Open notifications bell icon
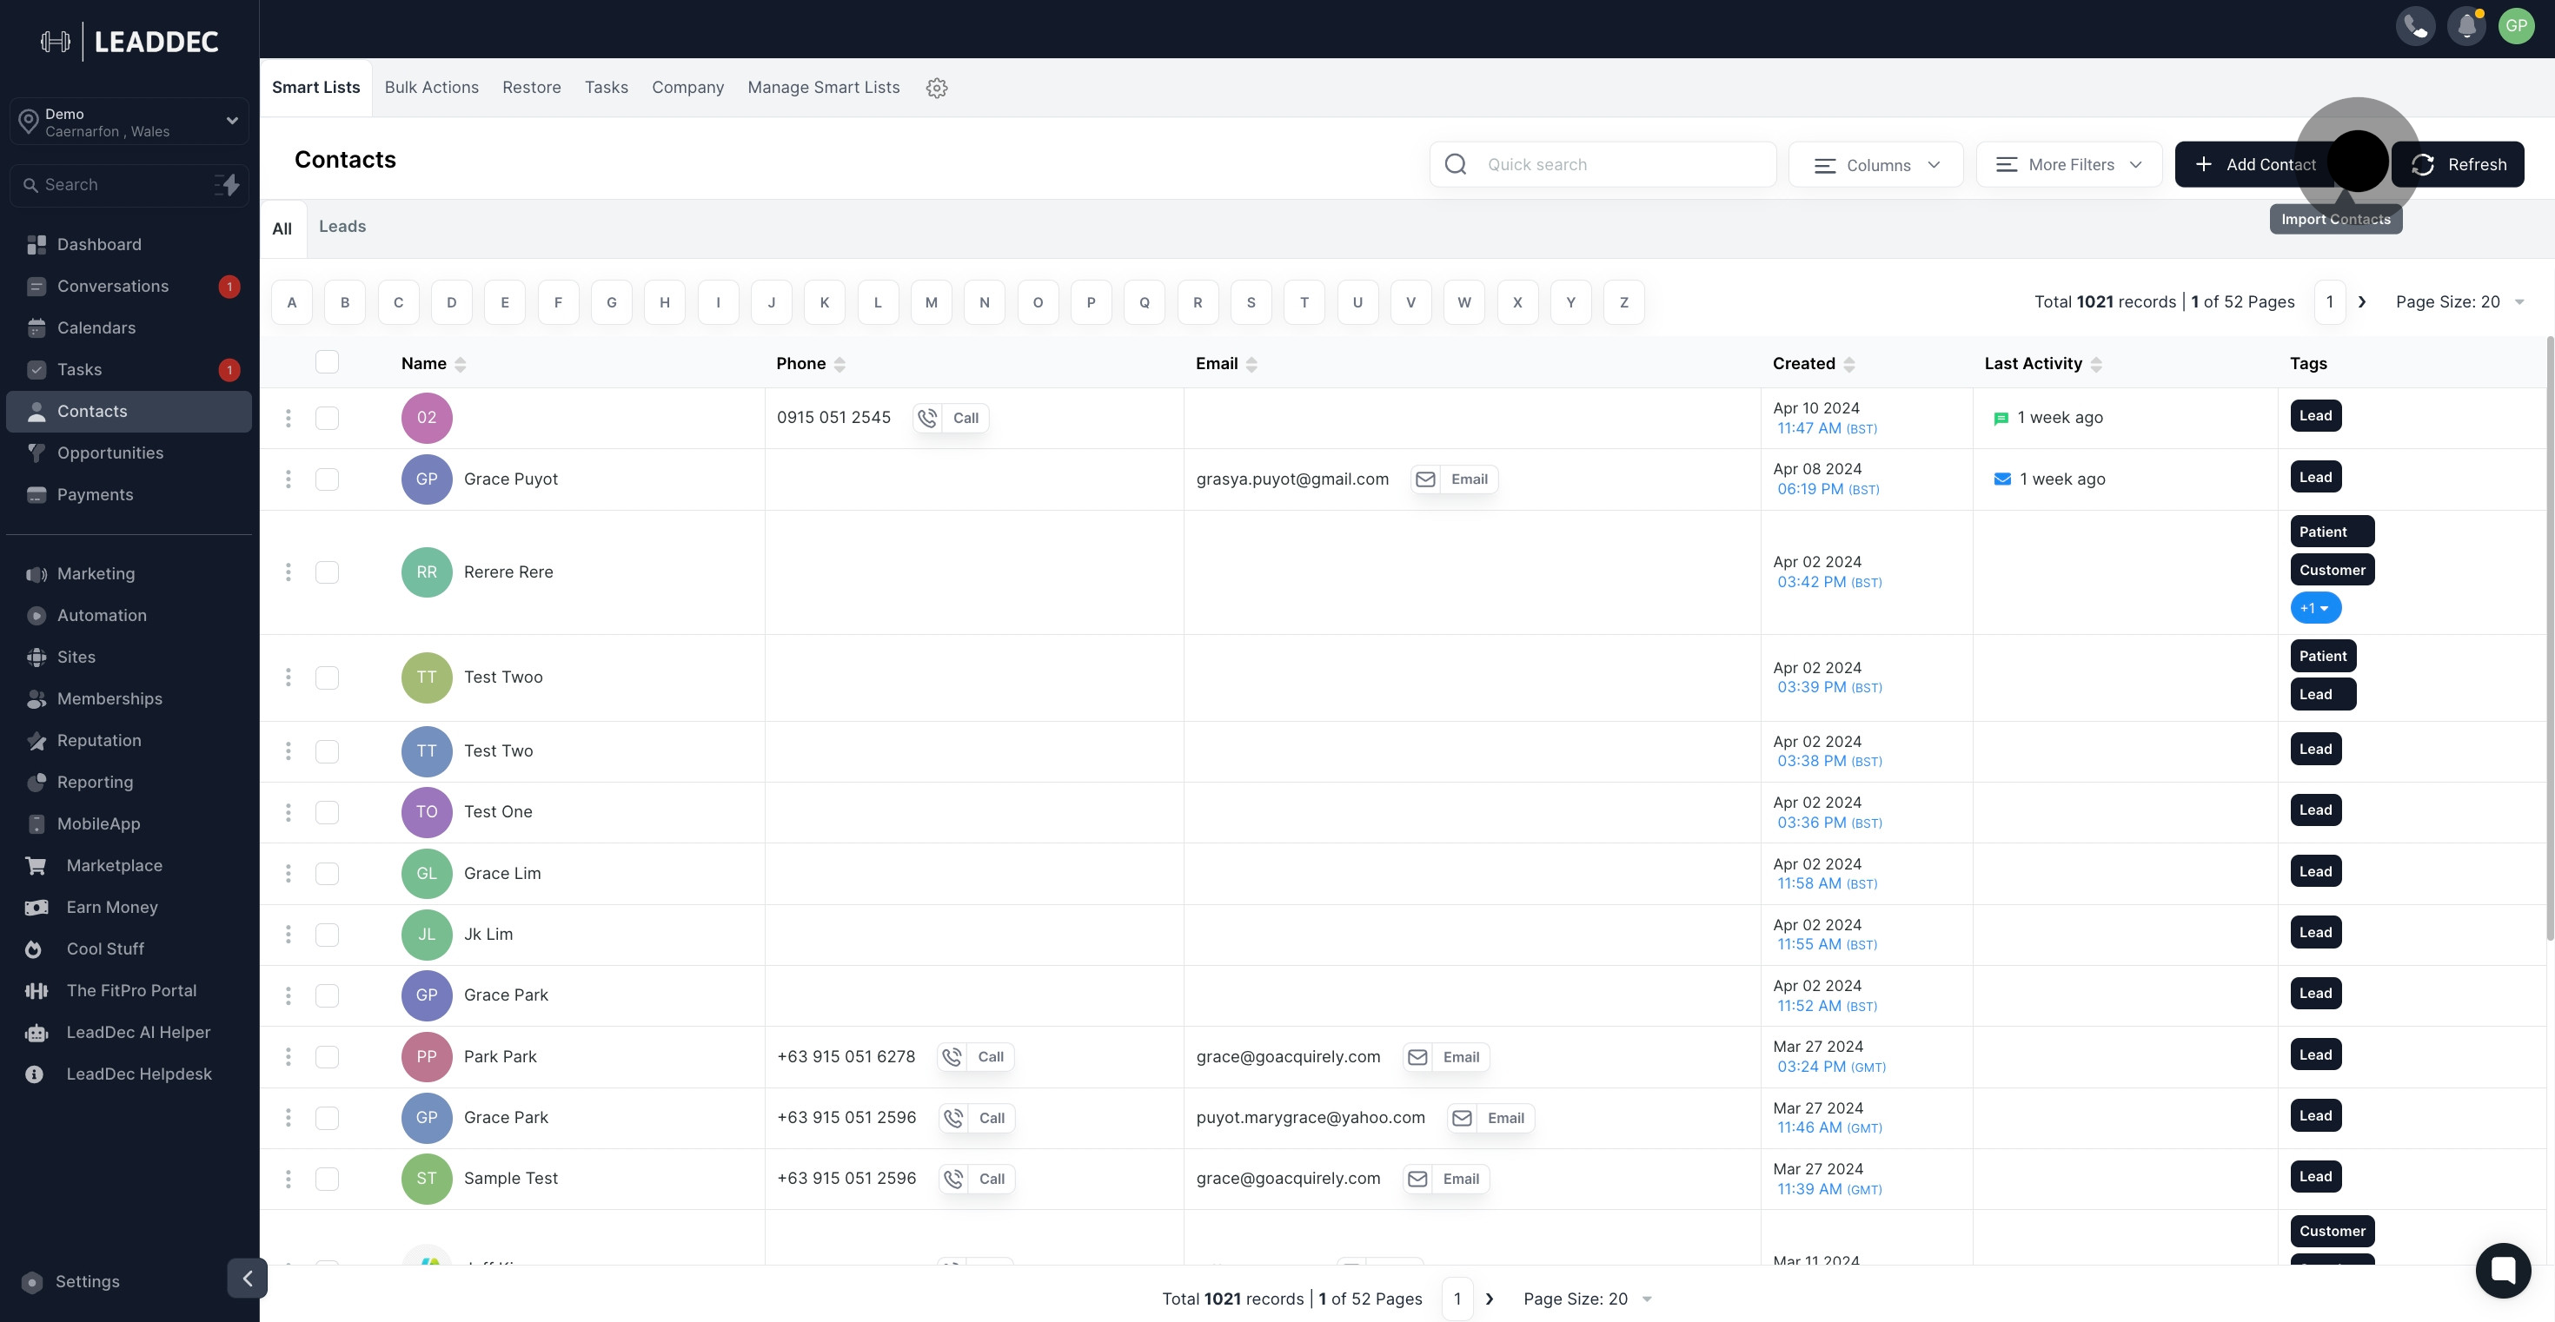The width and height of the screenshot is (2555, 1322). click(x=2465, y=27)
